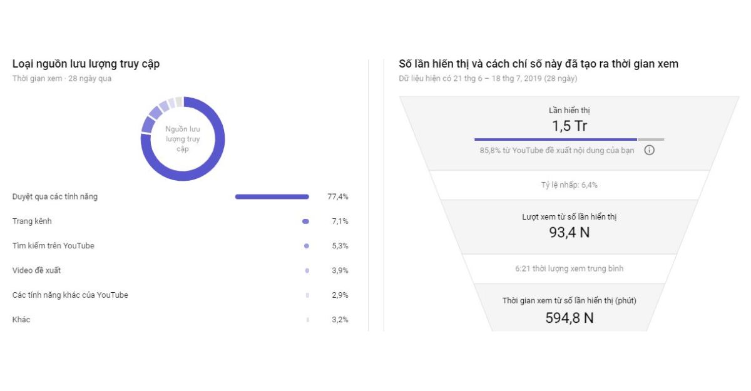Click the 1,5 Tr impressions value

tap(569, 126)
